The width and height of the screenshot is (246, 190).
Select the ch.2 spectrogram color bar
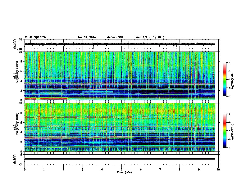pyautogui.click(x=225, y=131)
